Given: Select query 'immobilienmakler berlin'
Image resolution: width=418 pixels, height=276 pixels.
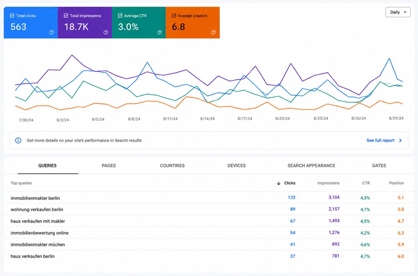Looking at the screenshot, I should (35, 198).
